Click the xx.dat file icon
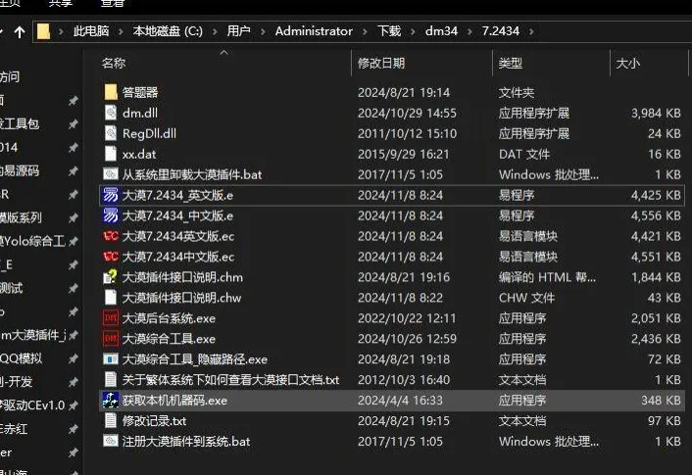This screenshot has width=692, height=475. [x=111, y=154]
